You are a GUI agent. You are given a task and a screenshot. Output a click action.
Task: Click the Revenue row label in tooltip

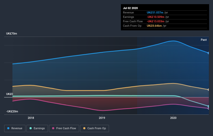[128, 12]
